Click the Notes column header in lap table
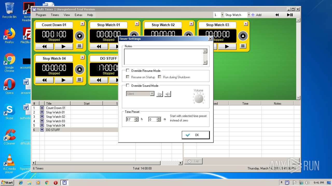The height and width of the screenshot is (186, 332). [x=278, y=103]
